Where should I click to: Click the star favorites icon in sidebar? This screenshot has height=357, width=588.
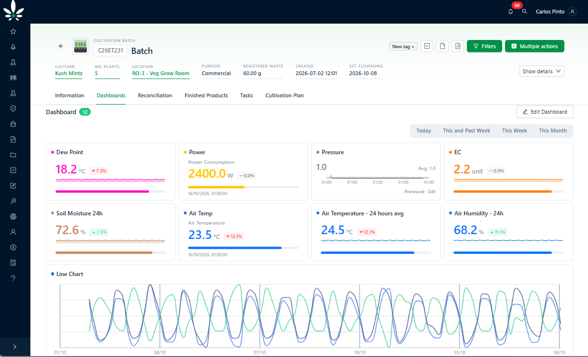(13, 31)
